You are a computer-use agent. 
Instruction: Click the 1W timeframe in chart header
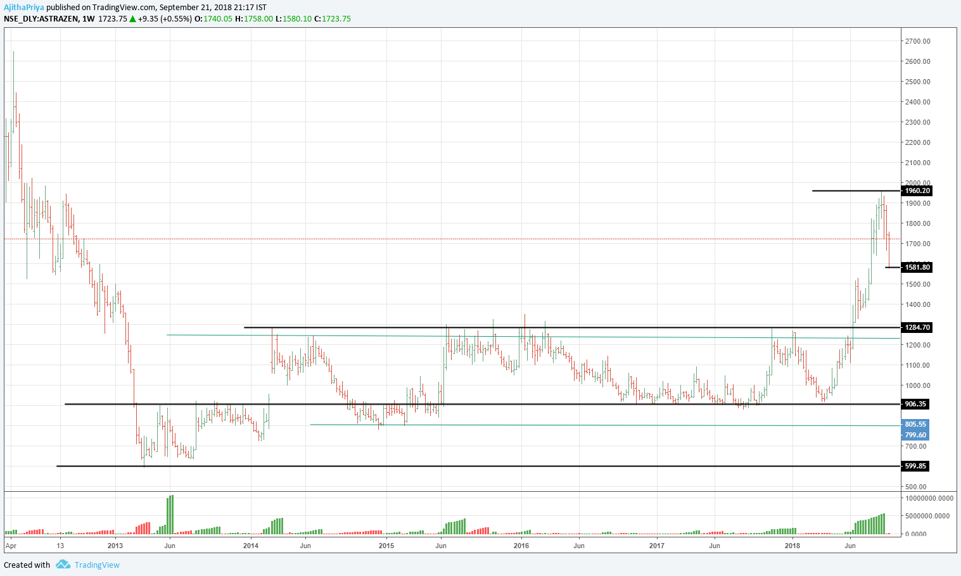tap(89, 19)
